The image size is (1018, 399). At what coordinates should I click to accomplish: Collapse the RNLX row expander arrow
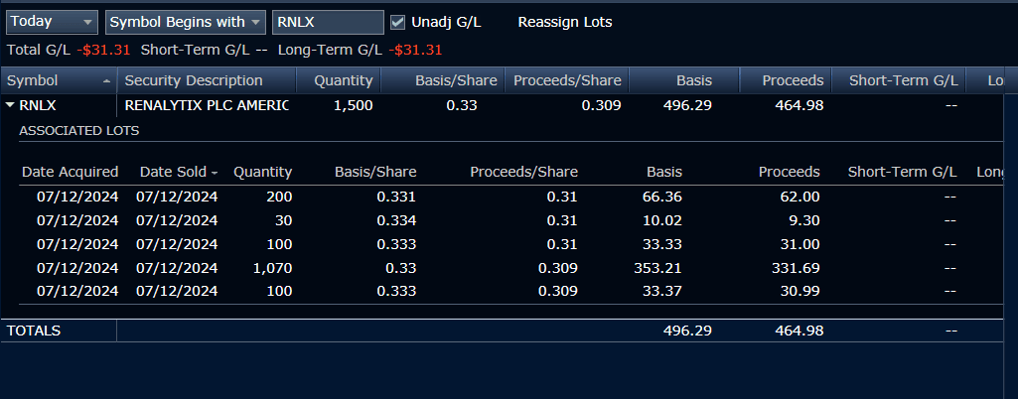coord(10,104)
